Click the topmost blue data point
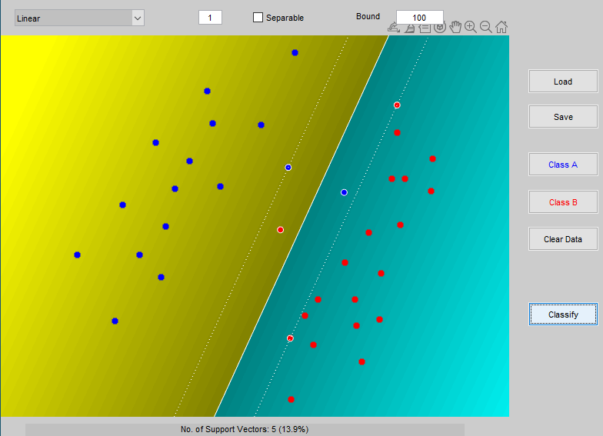This screenshot has width=603, height=436. (295, 52)
